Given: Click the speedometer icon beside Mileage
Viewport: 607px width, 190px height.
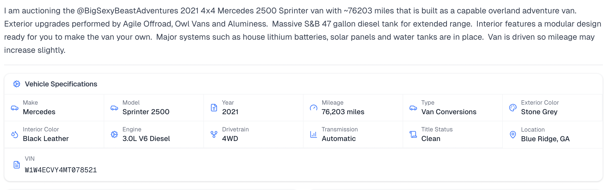Looking at the screenshot, I should point(314,108).
